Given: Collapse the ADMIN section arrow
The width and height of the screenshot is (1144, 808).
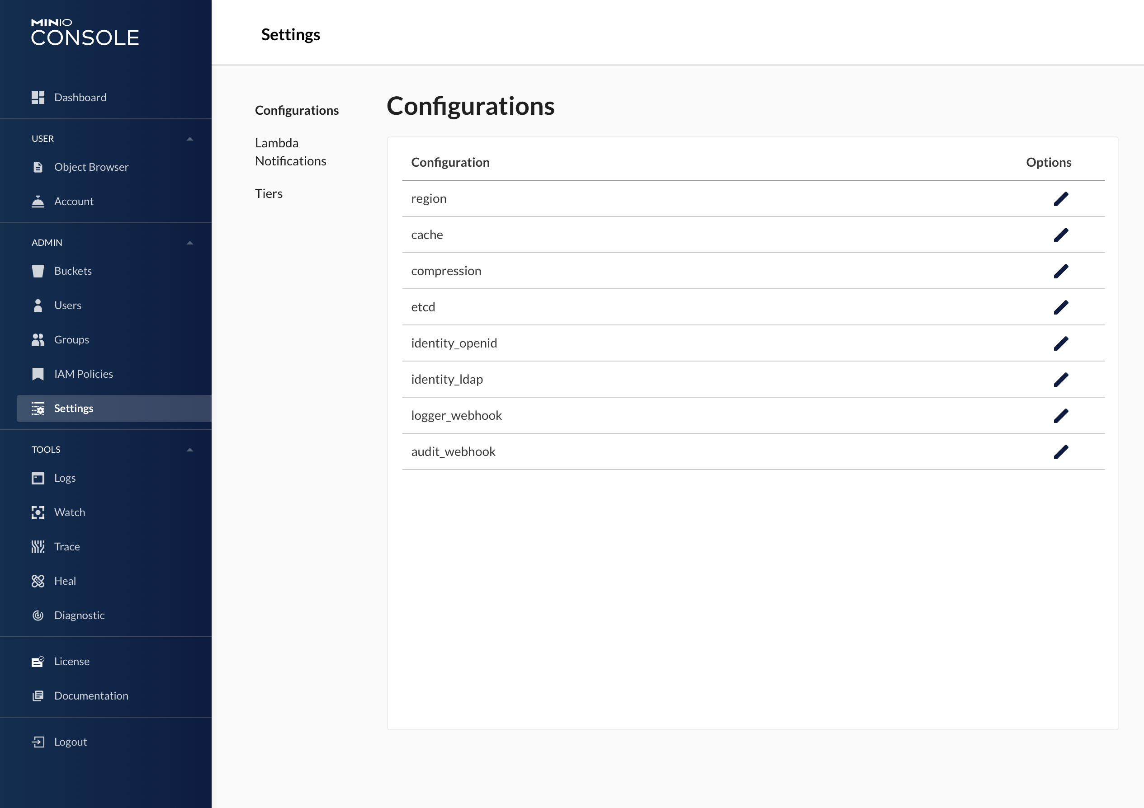Looking at the screenshot, I should point(190,243).
